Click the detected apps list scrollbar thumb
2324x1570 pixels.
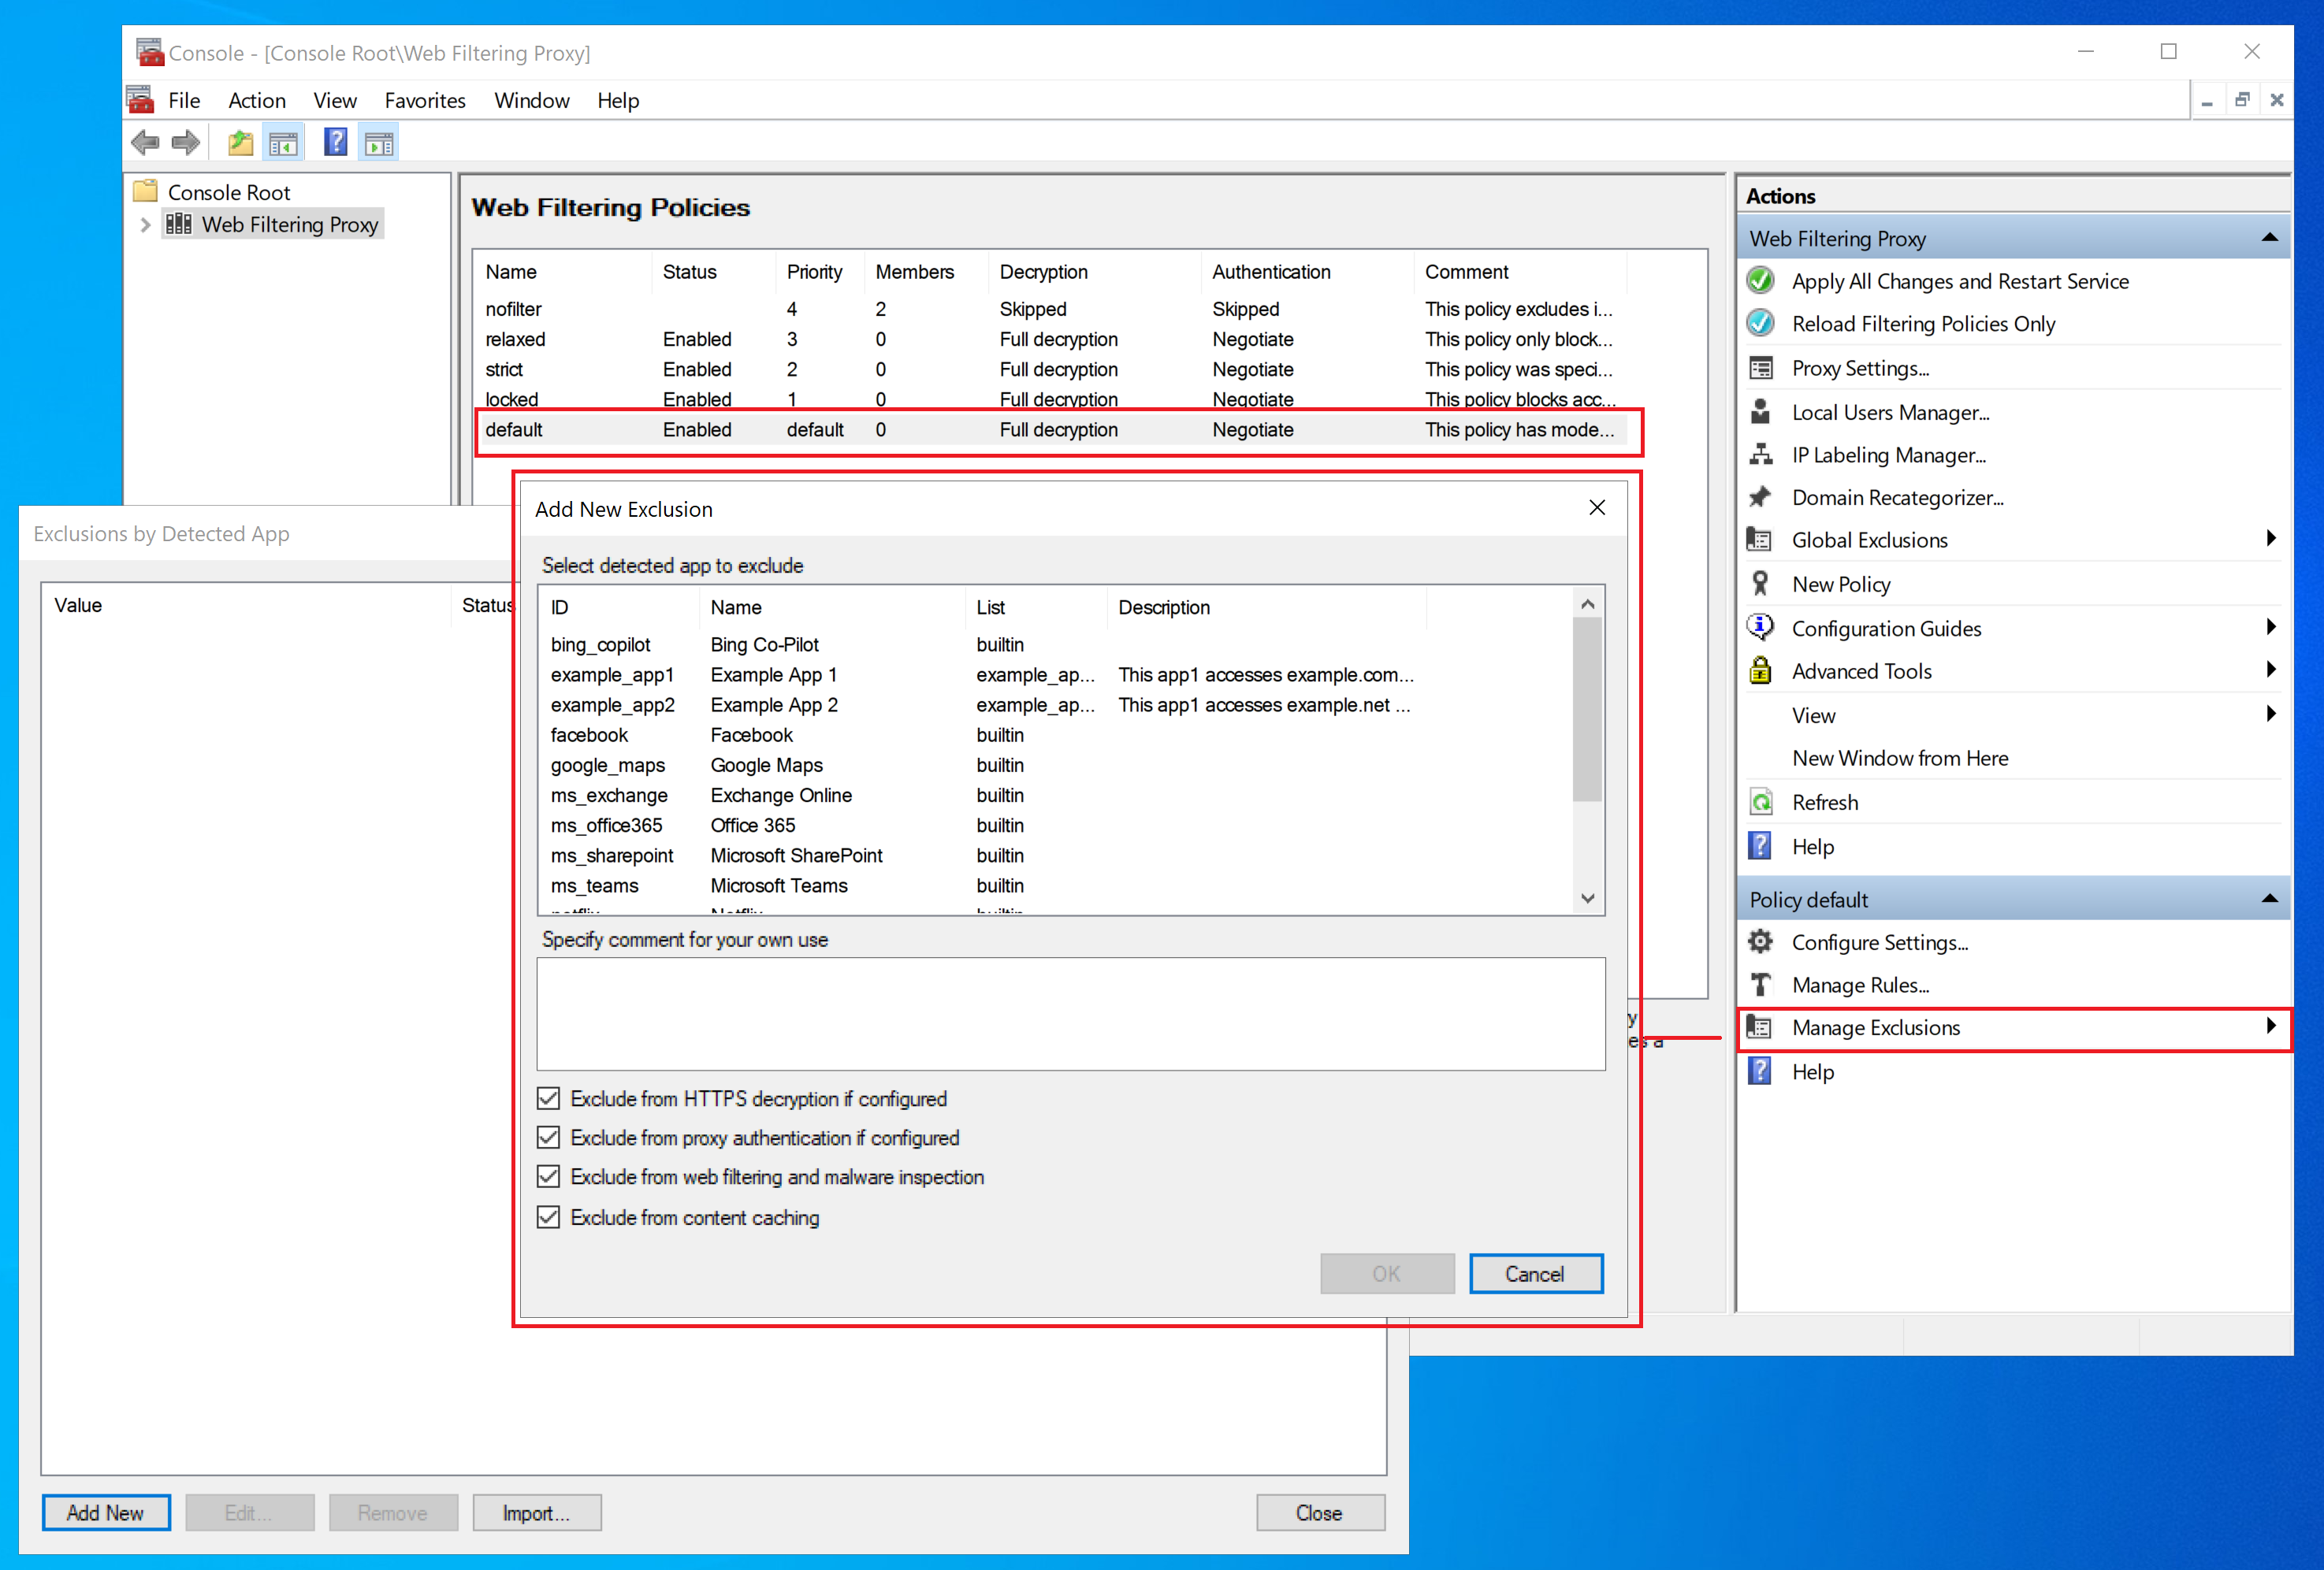[1587, 710]
